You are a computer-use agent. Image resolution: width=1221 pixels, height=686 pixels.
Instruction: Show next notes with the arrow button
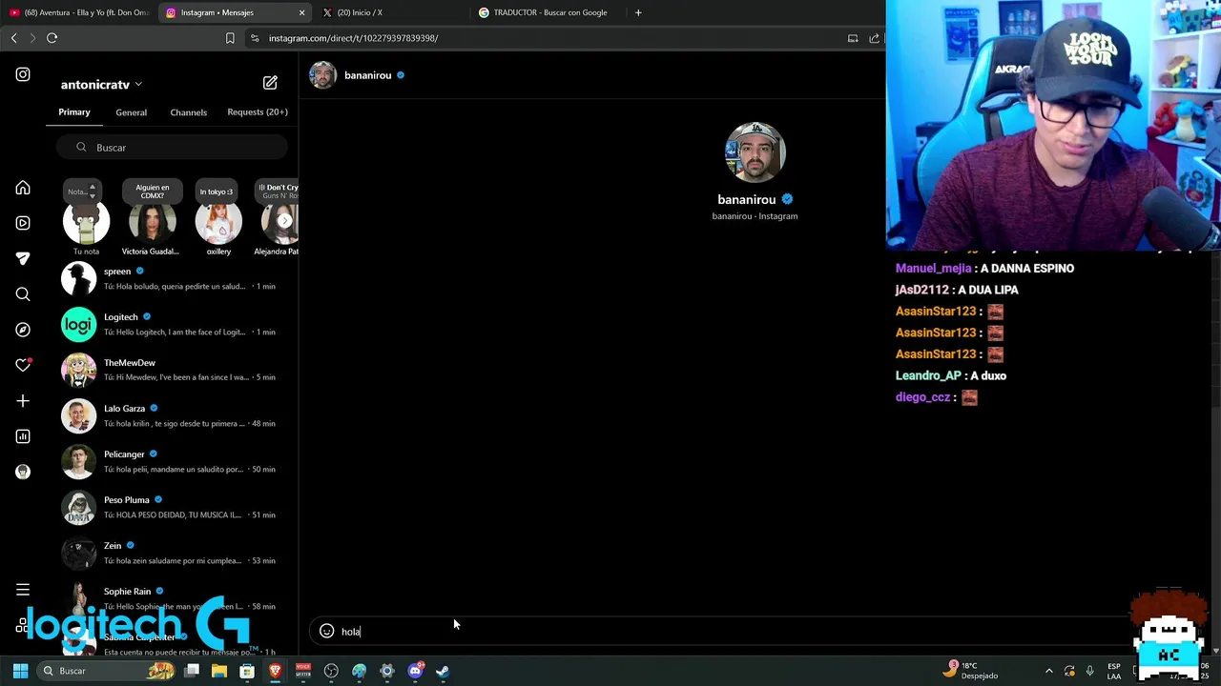(284, 221)
